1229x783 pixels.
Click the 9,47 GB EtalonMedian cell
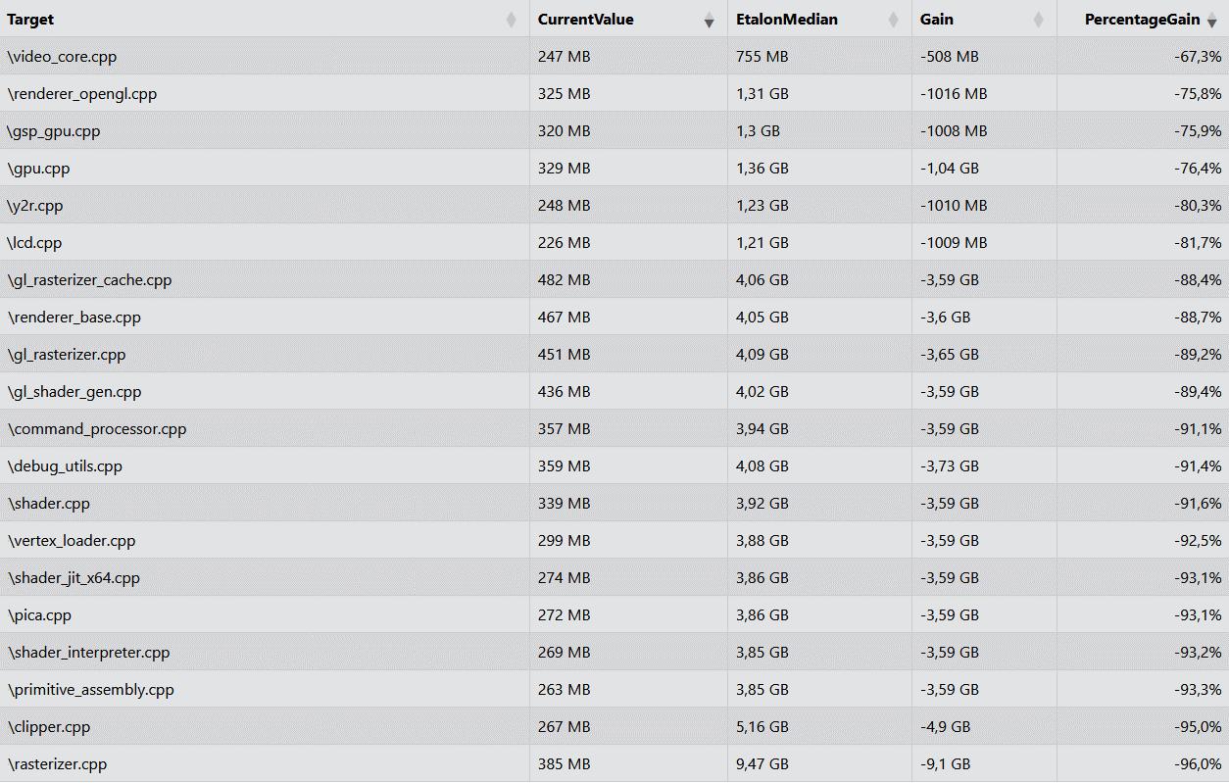tap(762, 764)
